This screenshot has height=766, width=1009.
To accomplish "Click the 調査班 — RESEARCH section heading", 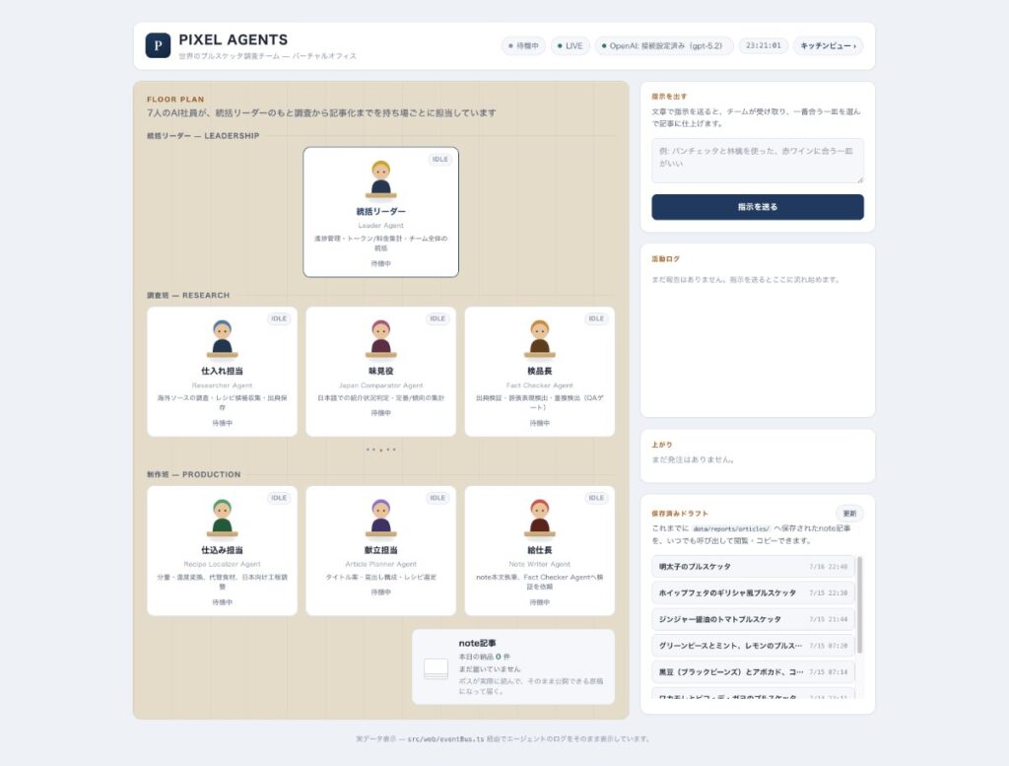I will coord(188,296).
